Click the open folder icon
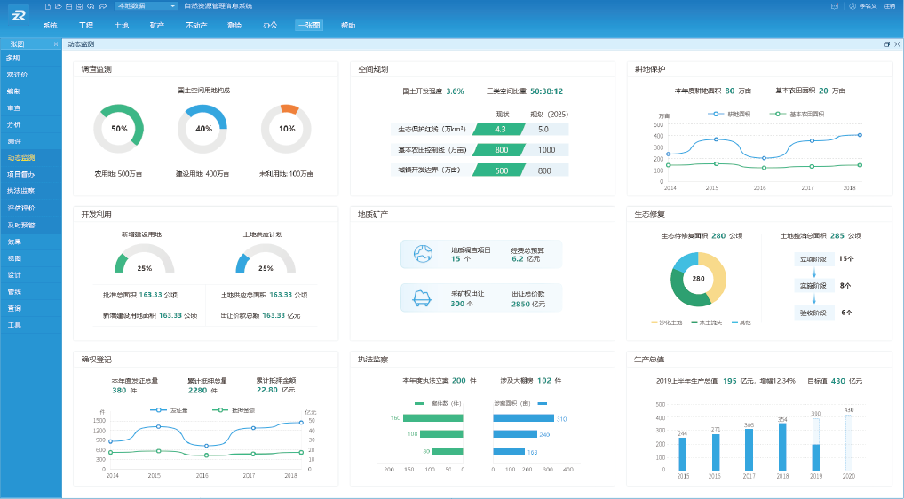 [x=59, y=5]
